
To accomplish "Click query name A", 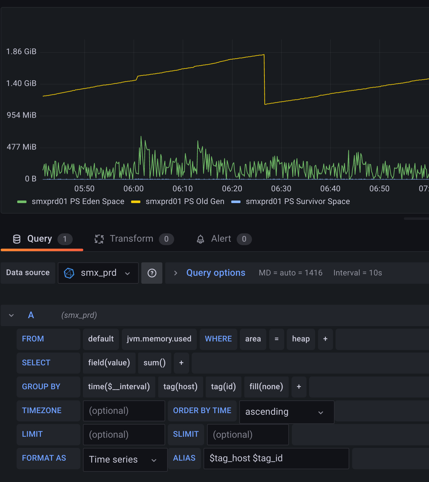I will (x=31, y=315).
